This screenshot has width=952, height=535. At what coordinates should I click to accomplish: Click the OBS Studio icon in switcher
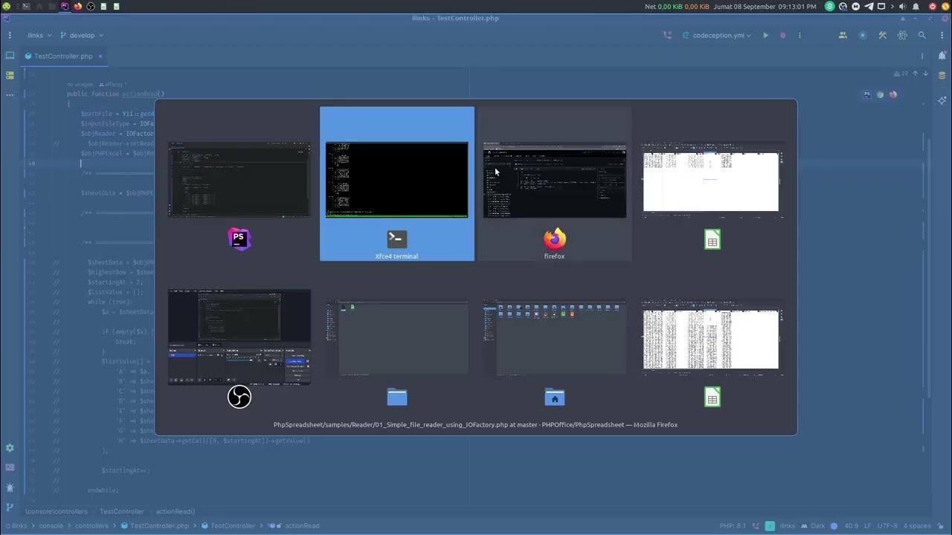[x=239, y=397]
